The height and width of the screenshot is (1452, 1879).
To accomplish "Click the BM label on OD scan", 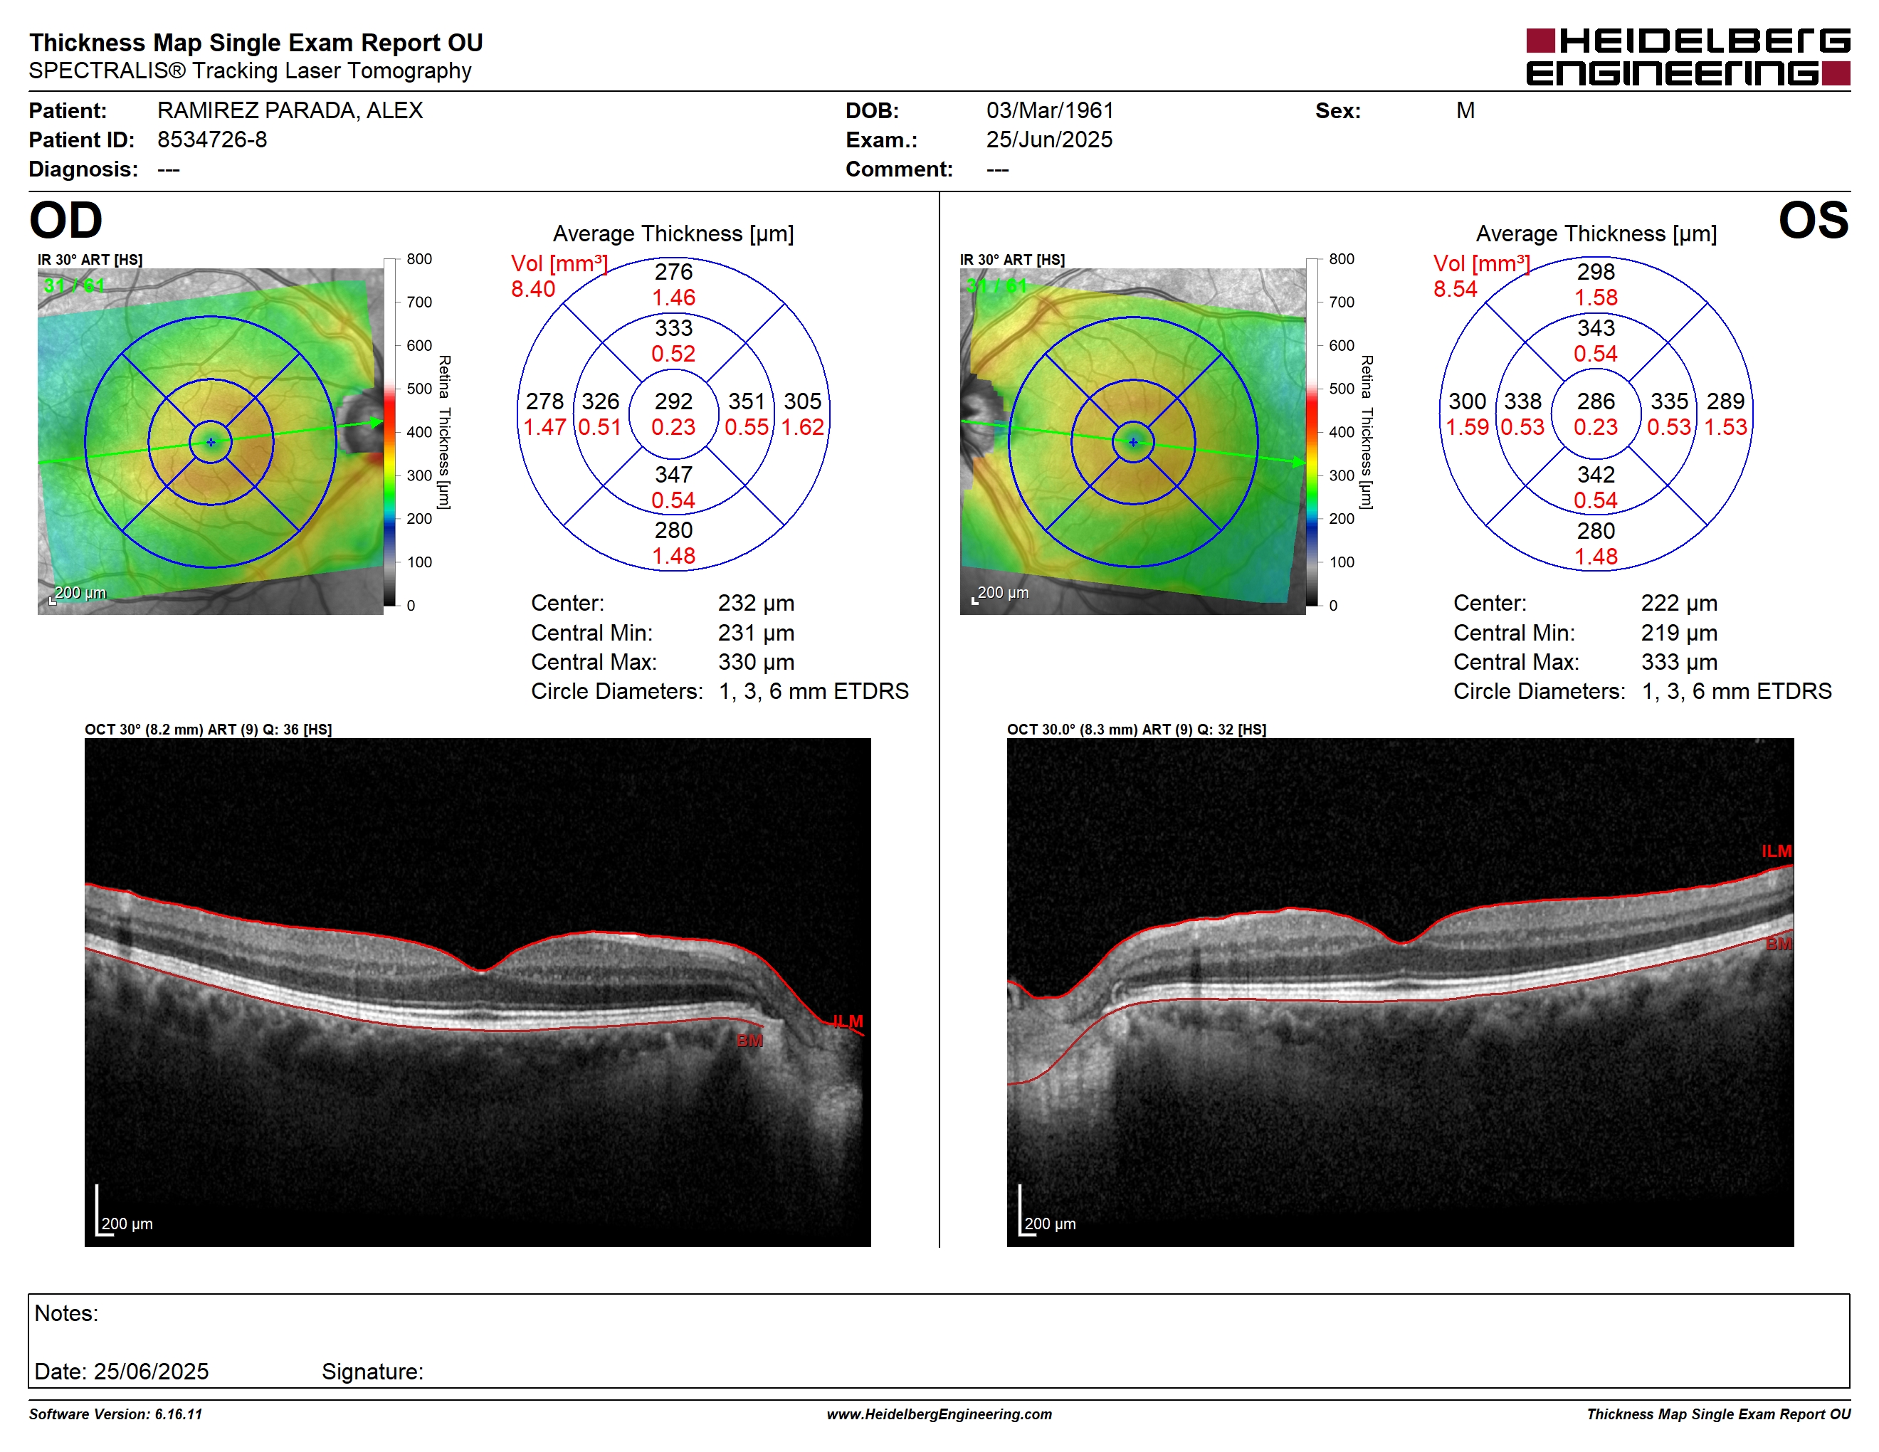I will (749, 1040).
